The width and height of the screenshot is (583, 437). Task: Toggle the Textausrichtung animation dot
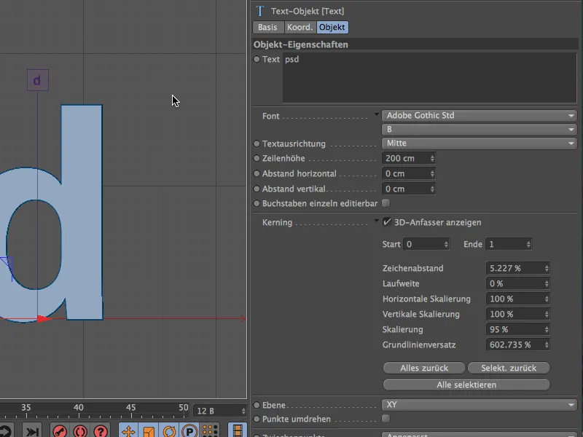click(x=257, y=143)
